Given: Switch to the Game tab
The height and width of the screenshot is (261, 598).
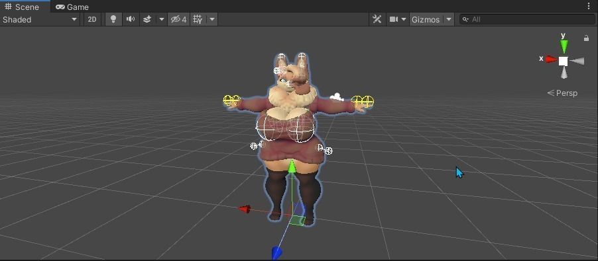Looking at the screenshot, I should coord(72,7).
